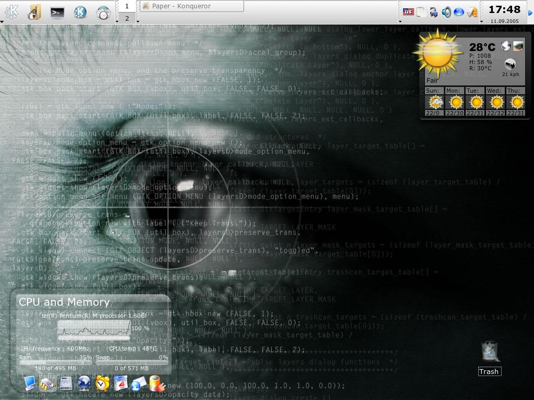Click the CPU load bar under the graph

(x=94, y=338)
